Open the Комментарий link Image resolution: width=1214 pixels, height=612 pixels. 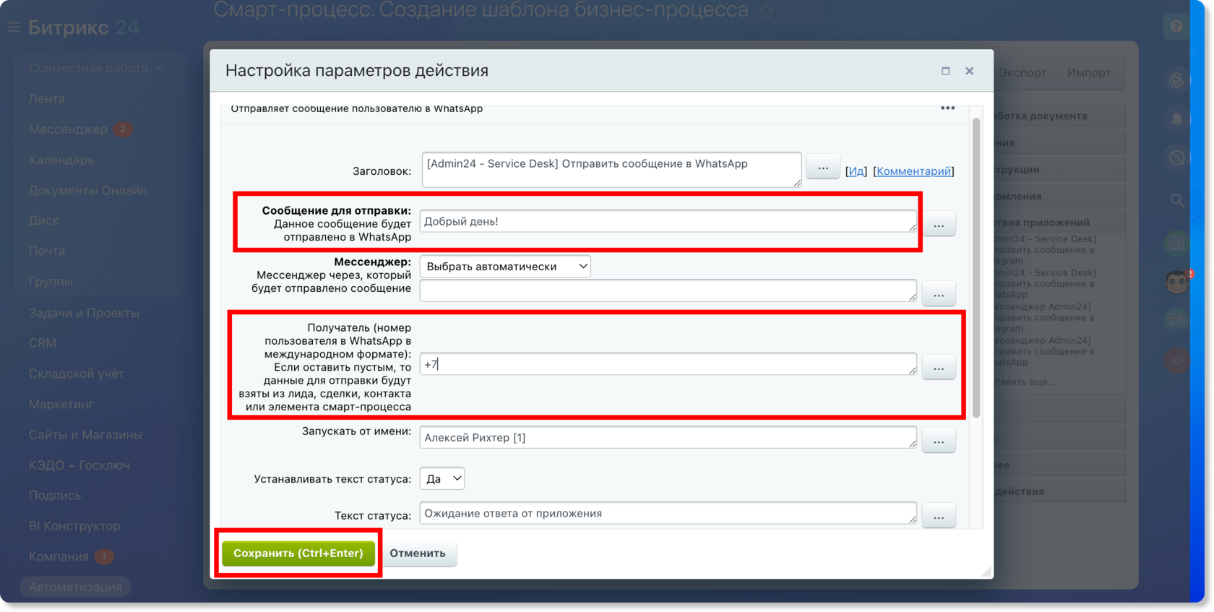tap(913, 171)
